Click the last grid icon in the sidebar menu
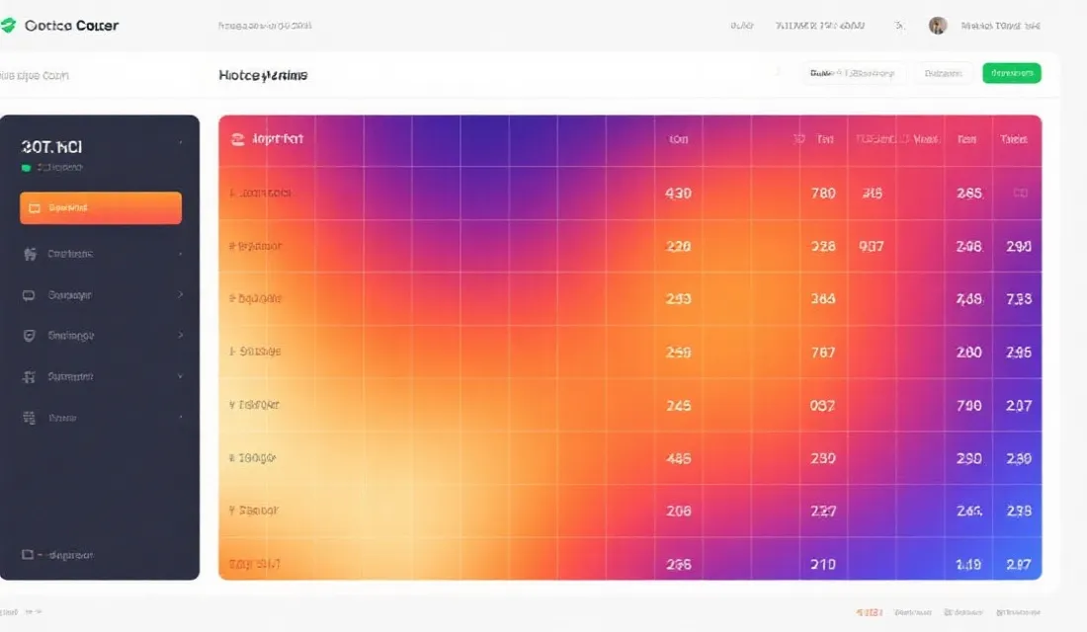Image resolution: width=1087 pixels, height=632 pixels. pyautogui.click(x=29, y=418)
